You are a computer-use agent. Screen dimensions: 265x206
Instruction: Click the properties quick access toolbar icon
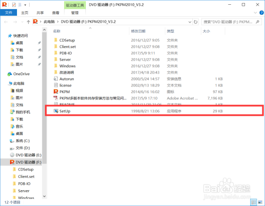[14, 5]
